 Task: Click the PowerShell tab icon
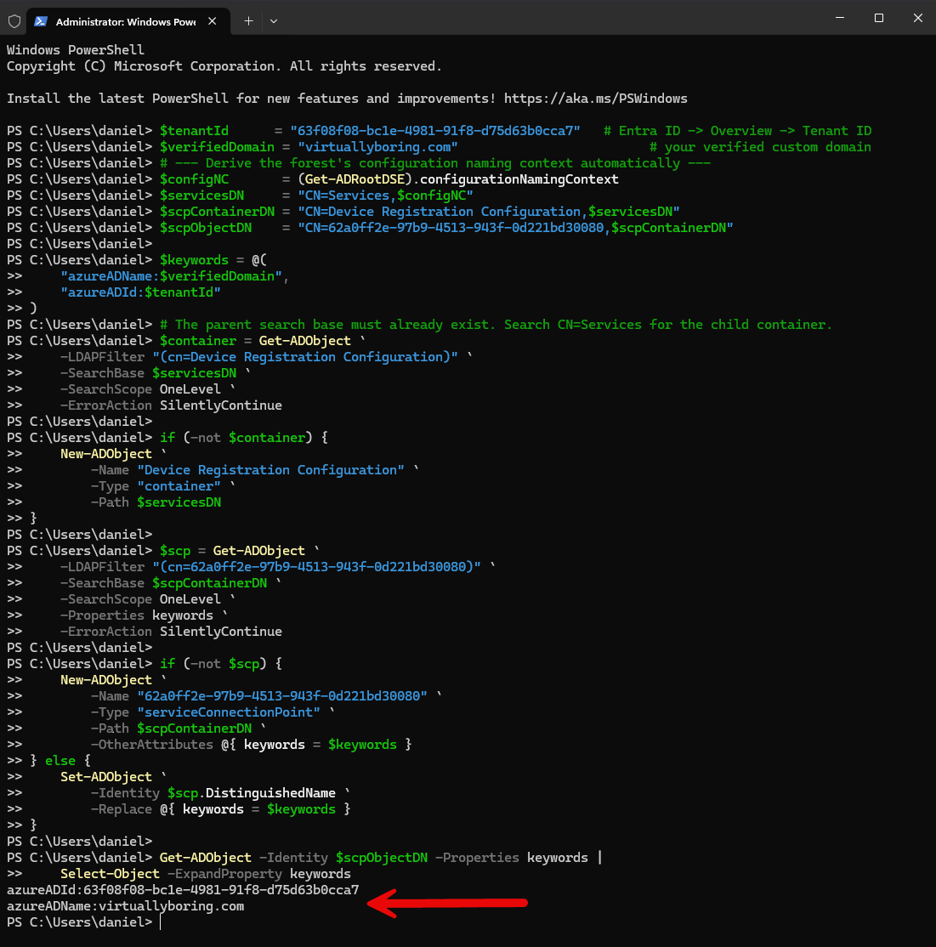coord(41,21)
